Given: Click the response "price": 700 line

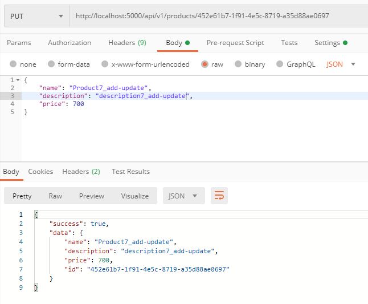Looking at the screenshot, I should [88, 260].
